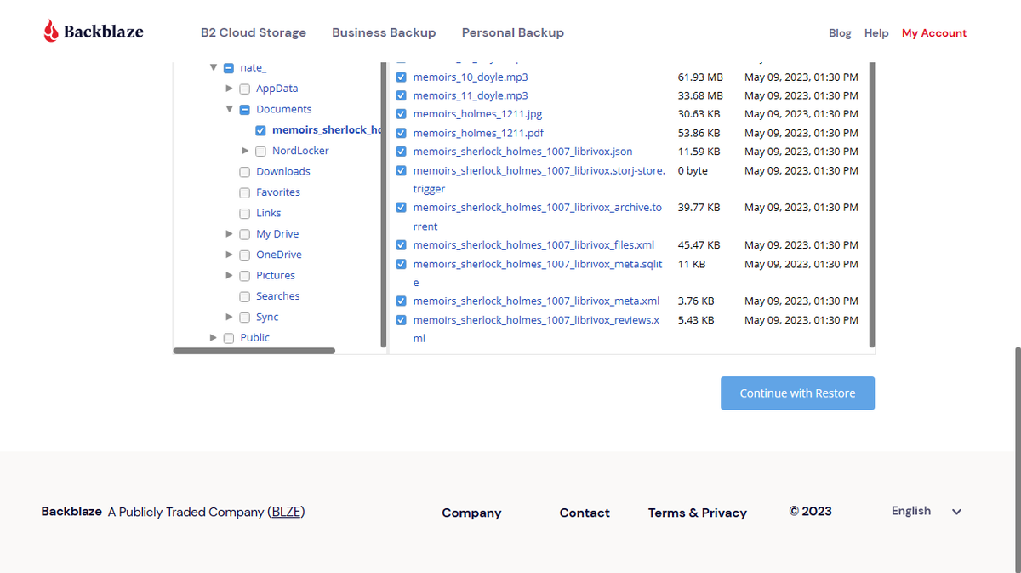
Task: Open the Help page
Action: 876,33
